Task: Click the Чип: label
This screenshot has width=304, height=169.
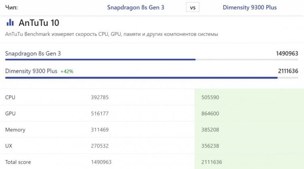Action: coord(11,7)
